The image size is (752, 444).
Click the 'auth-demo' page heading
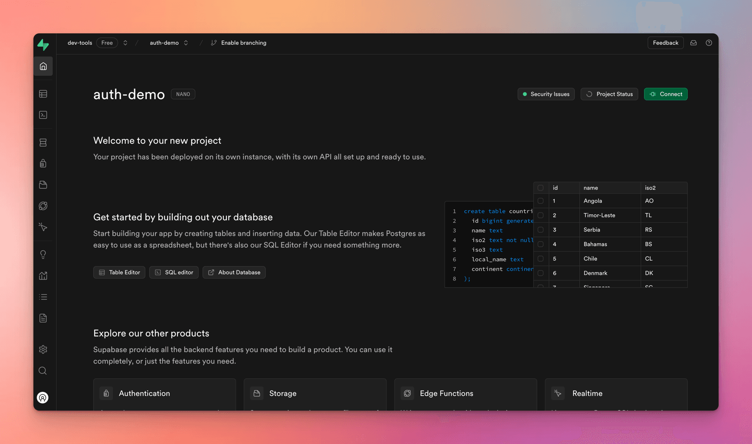129,94
